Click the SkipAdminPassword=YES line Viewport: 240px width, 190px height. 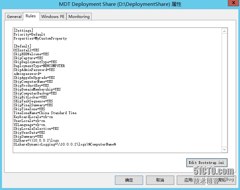[34, 70]
